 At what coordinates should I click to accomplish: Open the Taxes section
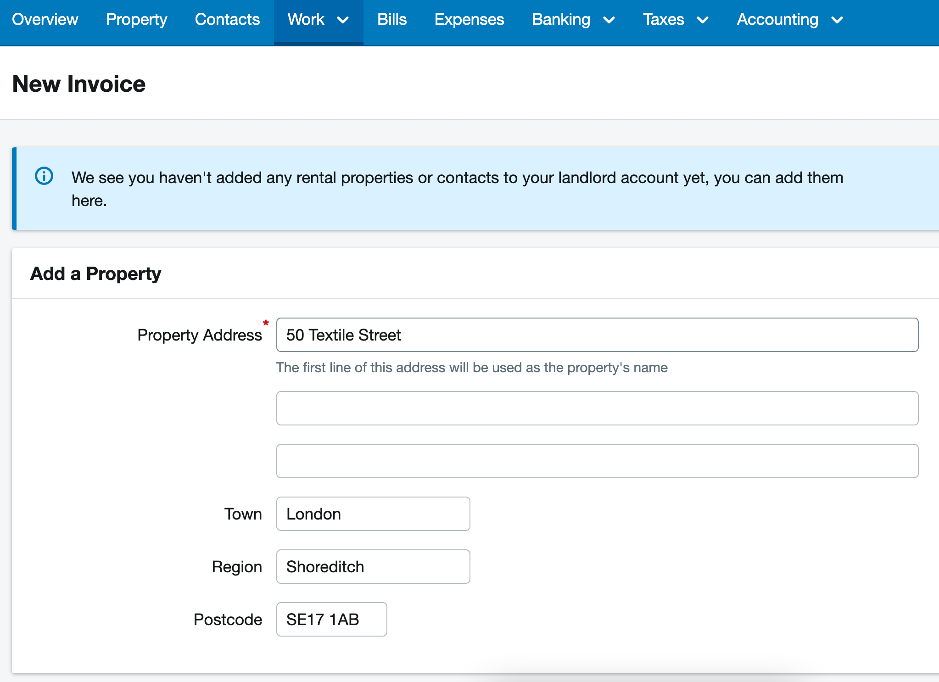tap(664, 20)
